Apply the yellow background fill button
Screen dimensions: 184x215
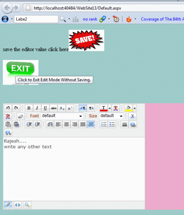[x=128, y=108]
